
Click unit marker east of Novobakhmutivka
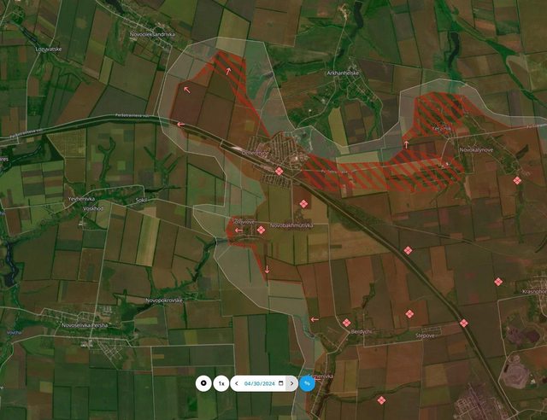303,203
